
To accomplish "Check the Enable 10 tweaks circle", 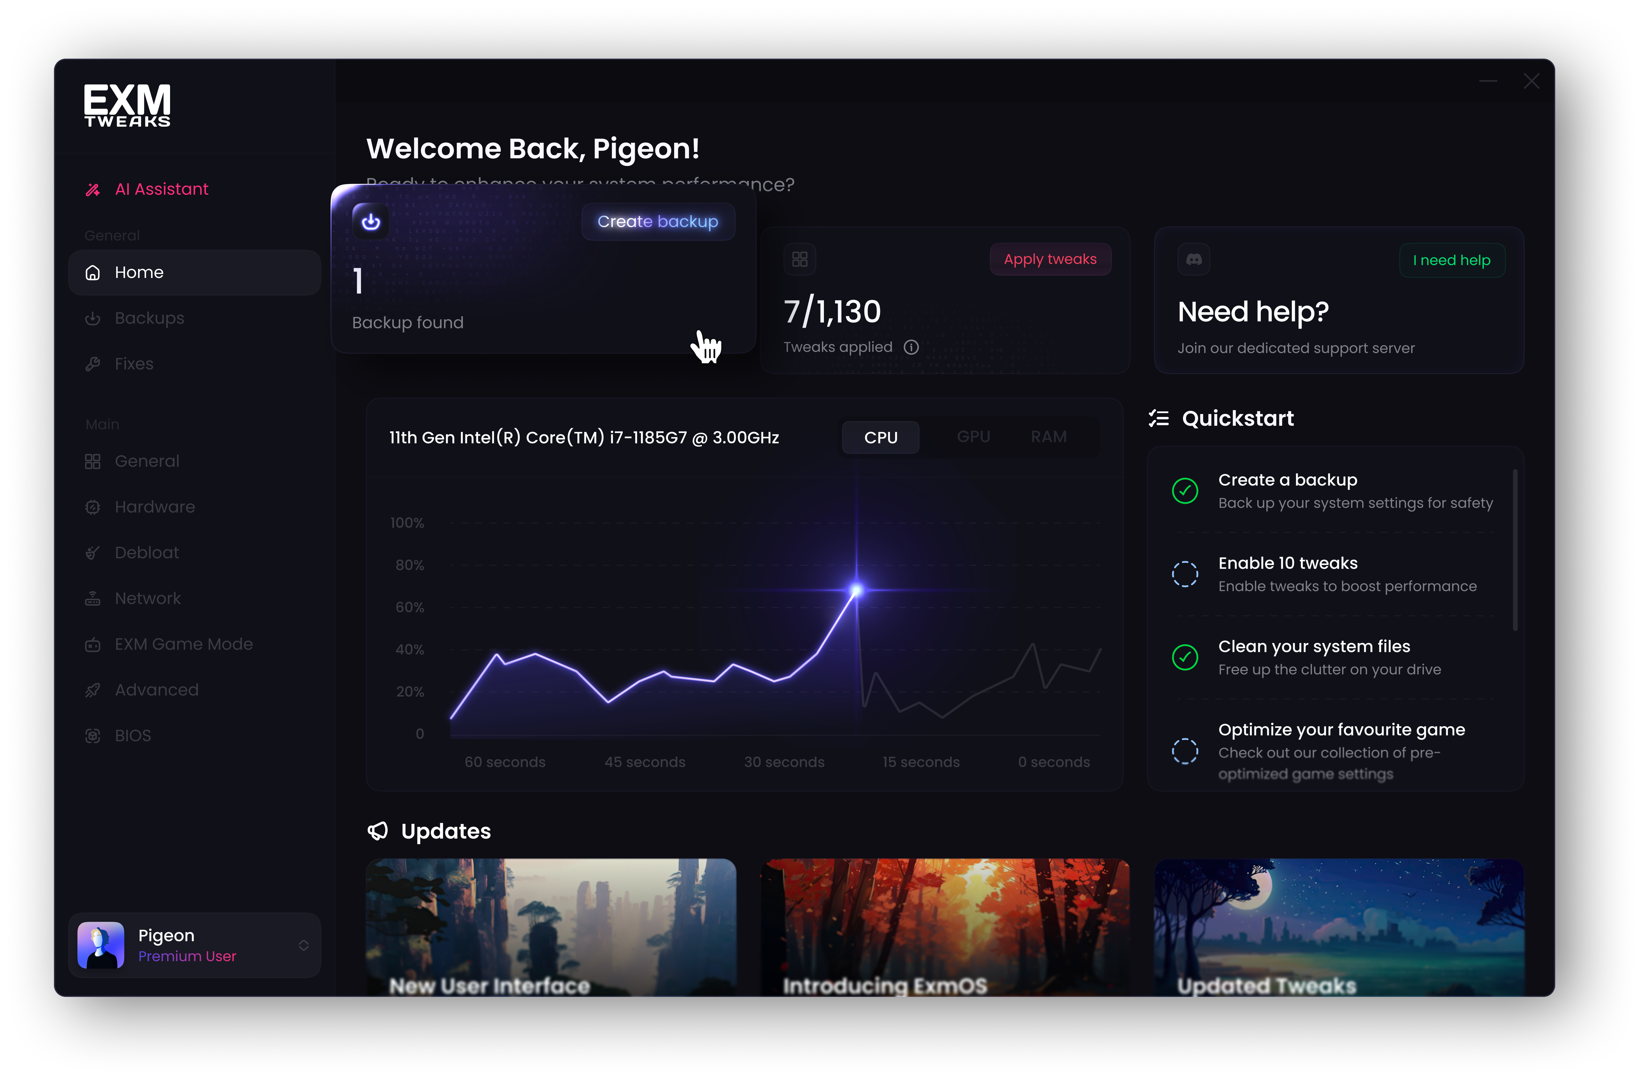I will click(x=1185, y=574).
